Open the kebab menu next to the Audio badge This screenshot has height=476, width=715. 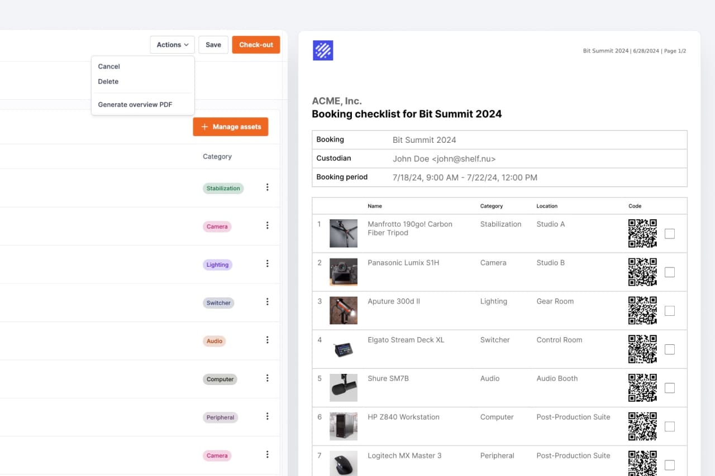tap(267, 339)
